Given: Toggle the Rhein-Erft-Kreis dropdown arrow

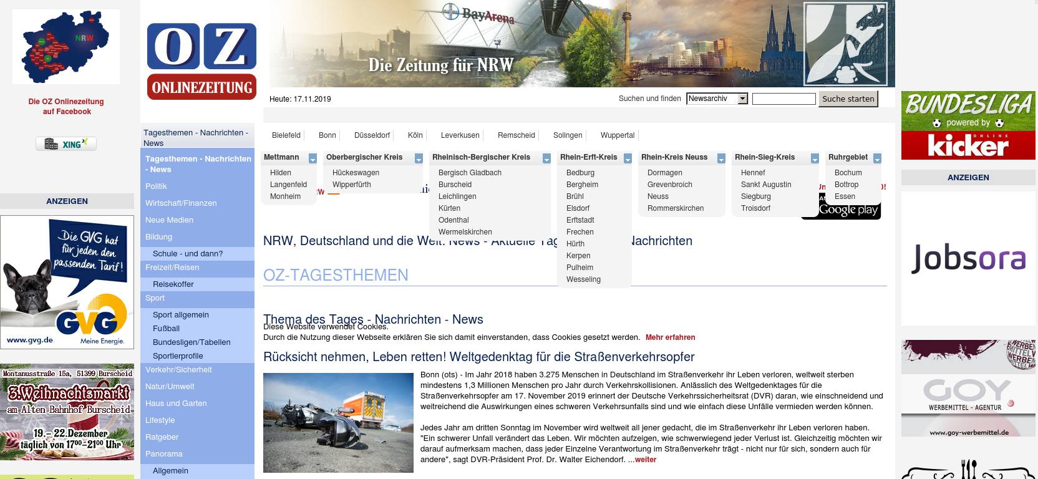Looking at the screenshot, I should (628, 158).
